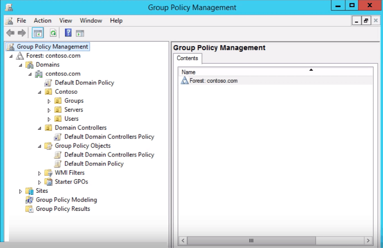Expand the Sites node
This screenshot has height=248, width=383.
pos(20,191)
